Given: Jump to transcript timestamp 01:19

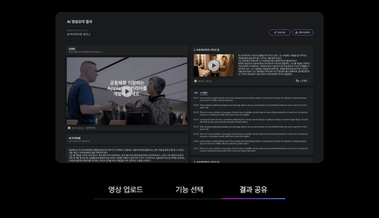Looking at the screenshot, I should (196, 120).
